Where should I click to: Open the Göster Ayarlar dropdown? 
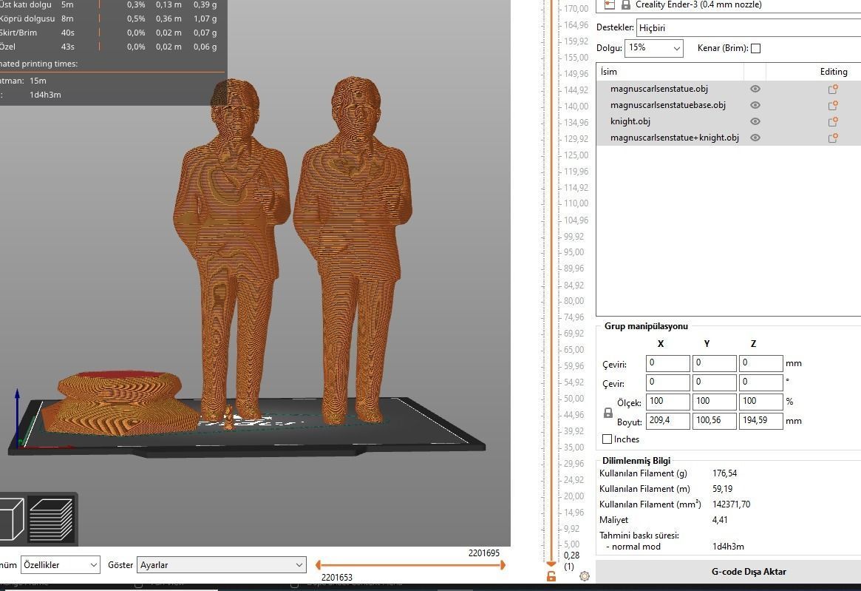point(221,564)
